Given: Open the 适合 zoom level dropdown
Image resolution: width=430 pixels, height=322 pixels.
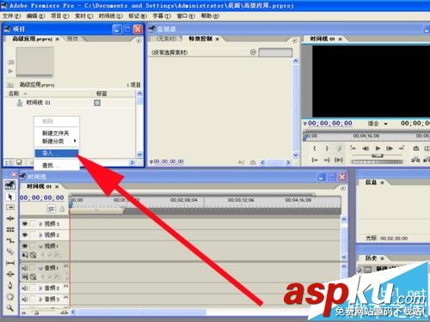Looking at the screenshot, I should [x=385, y=124].
